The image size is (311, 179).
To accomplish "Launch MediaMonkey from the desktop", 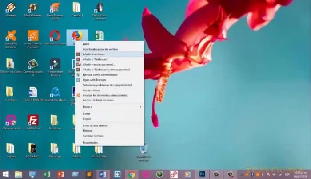I will coord(33,9).
